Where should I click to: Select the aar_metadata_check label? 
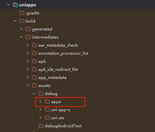pyautogui.click(x=58, y=45)
